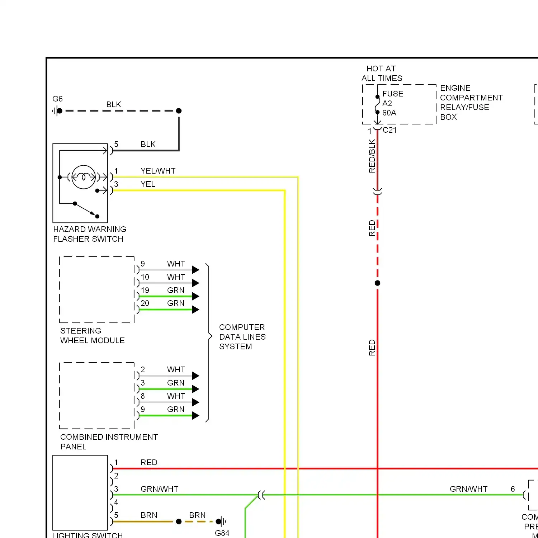Click inline connector between RED/BLK and RED

tap(377, 192)
